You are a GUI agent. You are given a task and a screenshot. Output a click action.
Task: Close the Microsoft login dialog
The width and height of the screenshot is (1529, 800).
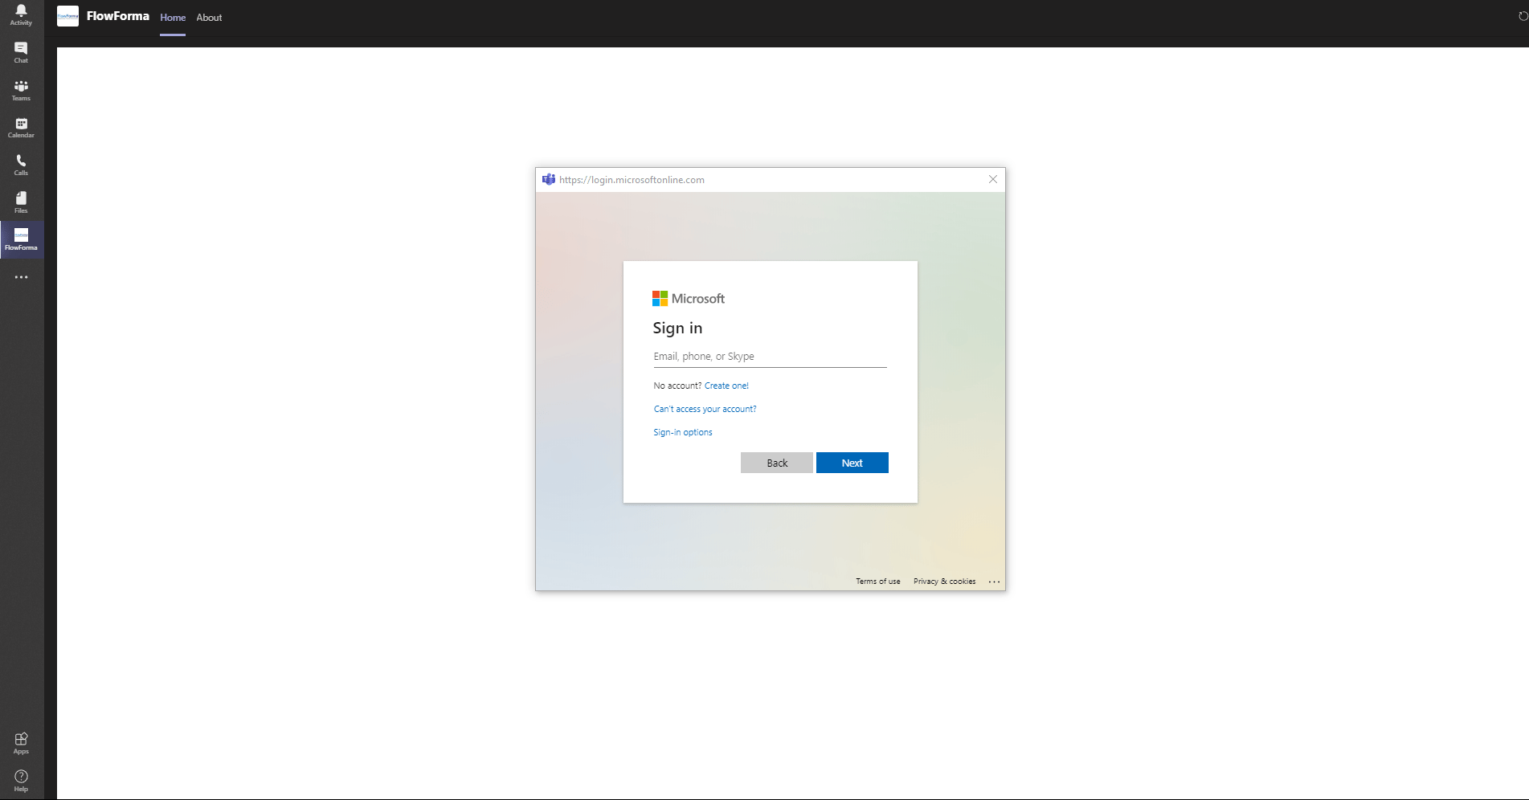point(993,179)
